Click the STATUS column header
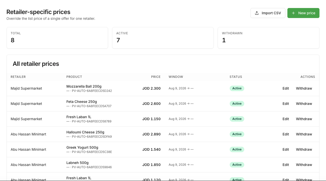The height and width of the screenshot is (181, 326). click(236, 77)
